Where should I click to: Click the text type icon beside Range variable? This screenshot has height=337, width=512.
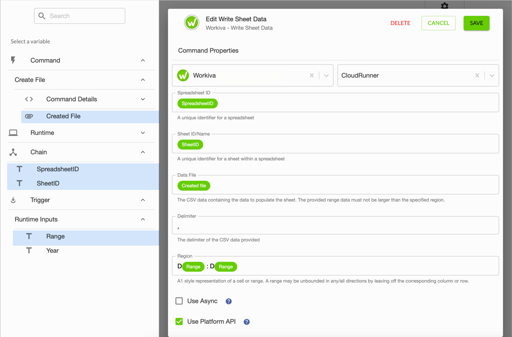click(29, 236)
